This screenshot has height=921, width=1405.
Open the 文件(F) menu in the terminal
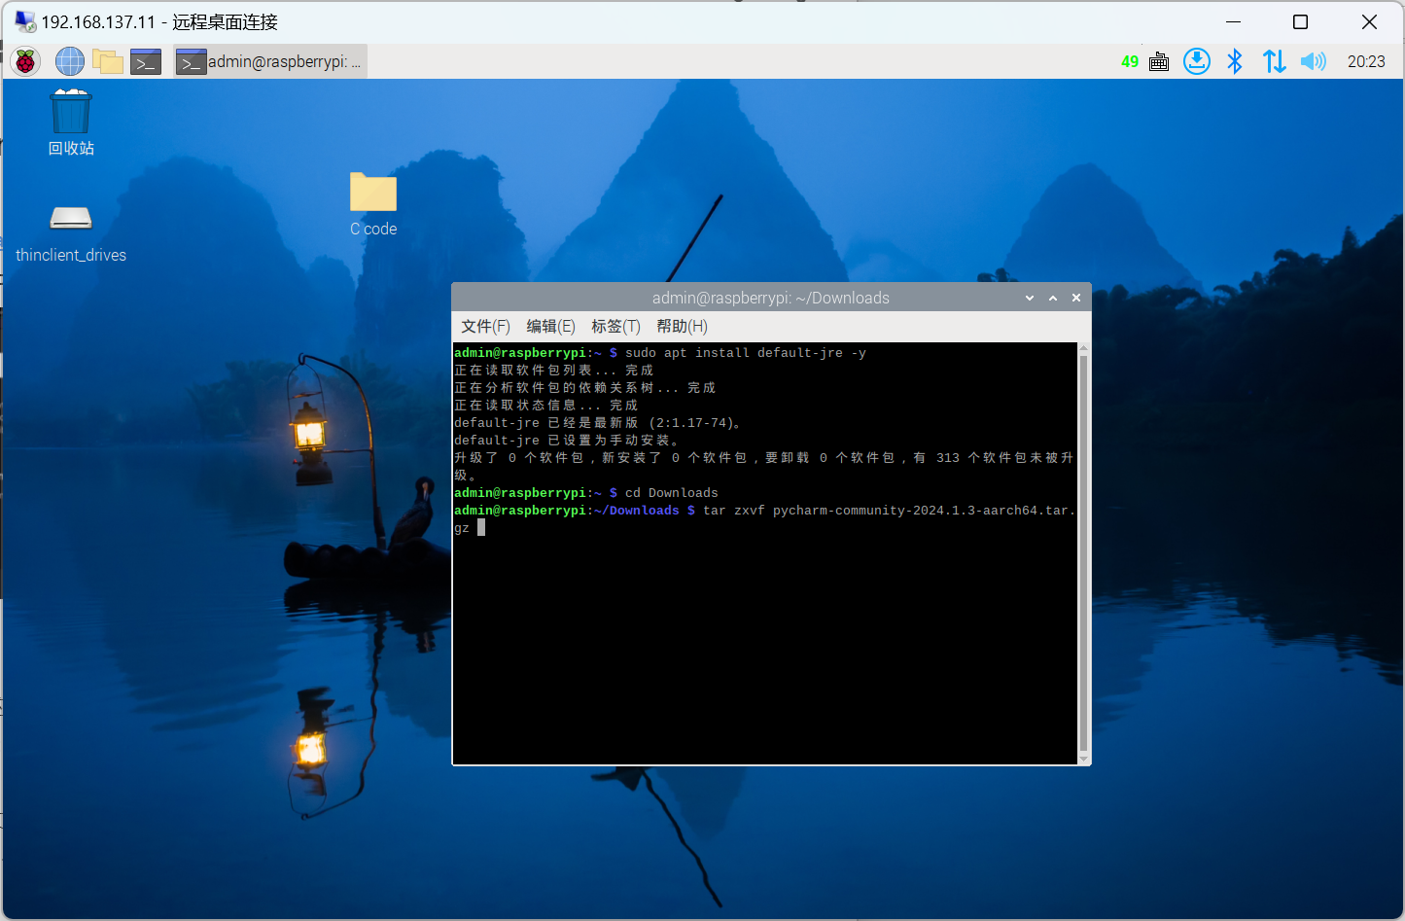485,327
